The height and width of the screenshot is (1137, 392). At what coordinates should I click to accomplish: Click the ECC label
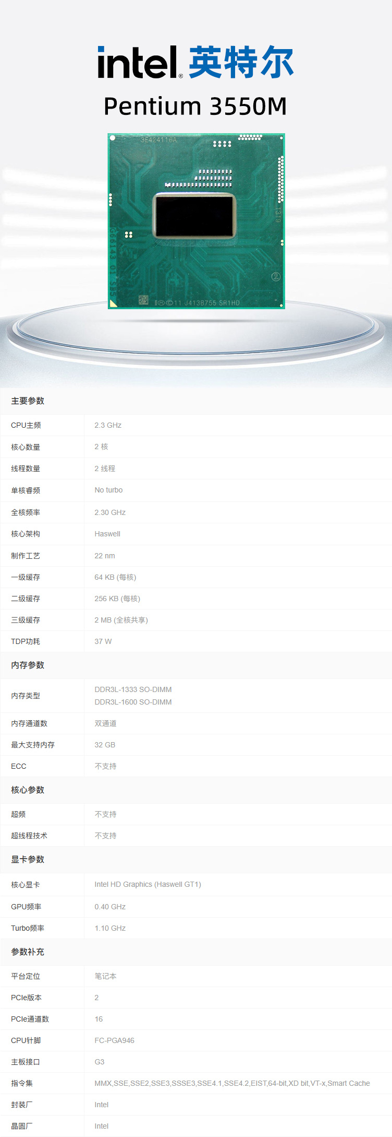coord(18,766)
